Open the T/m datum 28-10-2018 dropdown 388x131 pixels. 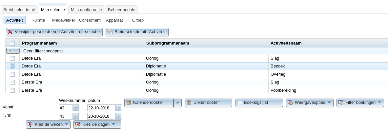tap(119, 116)
